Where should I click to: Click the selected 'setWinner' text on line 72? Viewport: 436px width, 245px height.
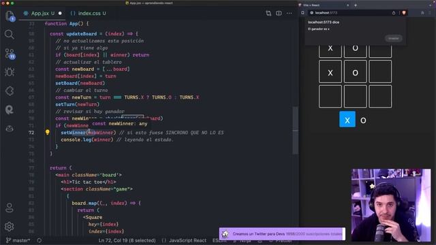74,133
